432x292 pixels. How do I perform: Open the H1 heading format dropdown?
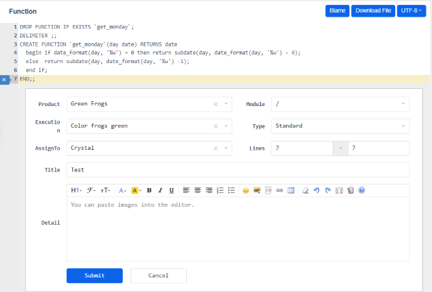tap(76, 190)
